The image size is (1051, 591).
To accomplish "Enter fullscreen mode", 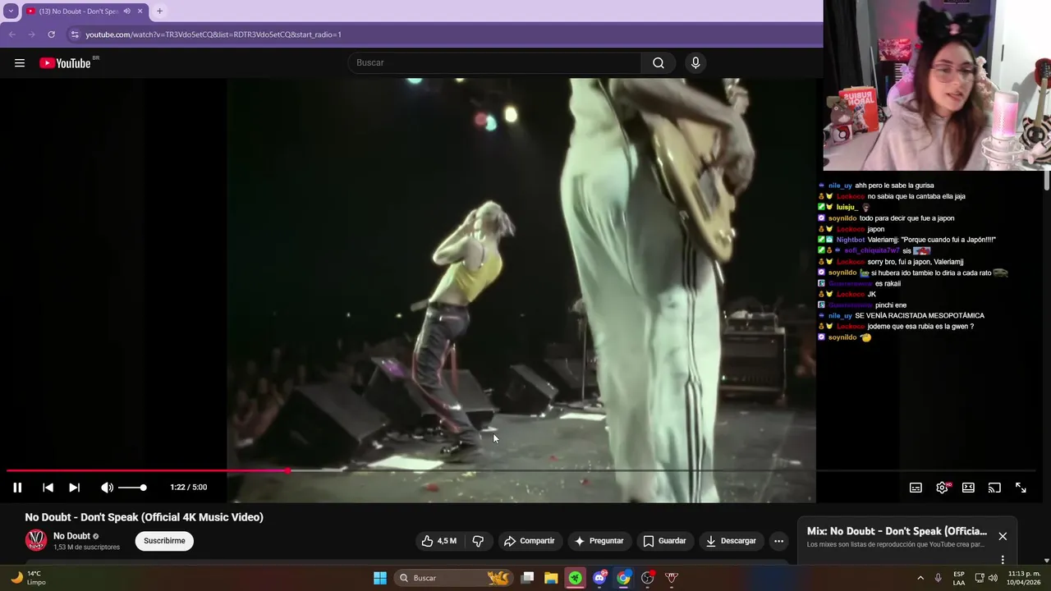I will point(1021,488).
